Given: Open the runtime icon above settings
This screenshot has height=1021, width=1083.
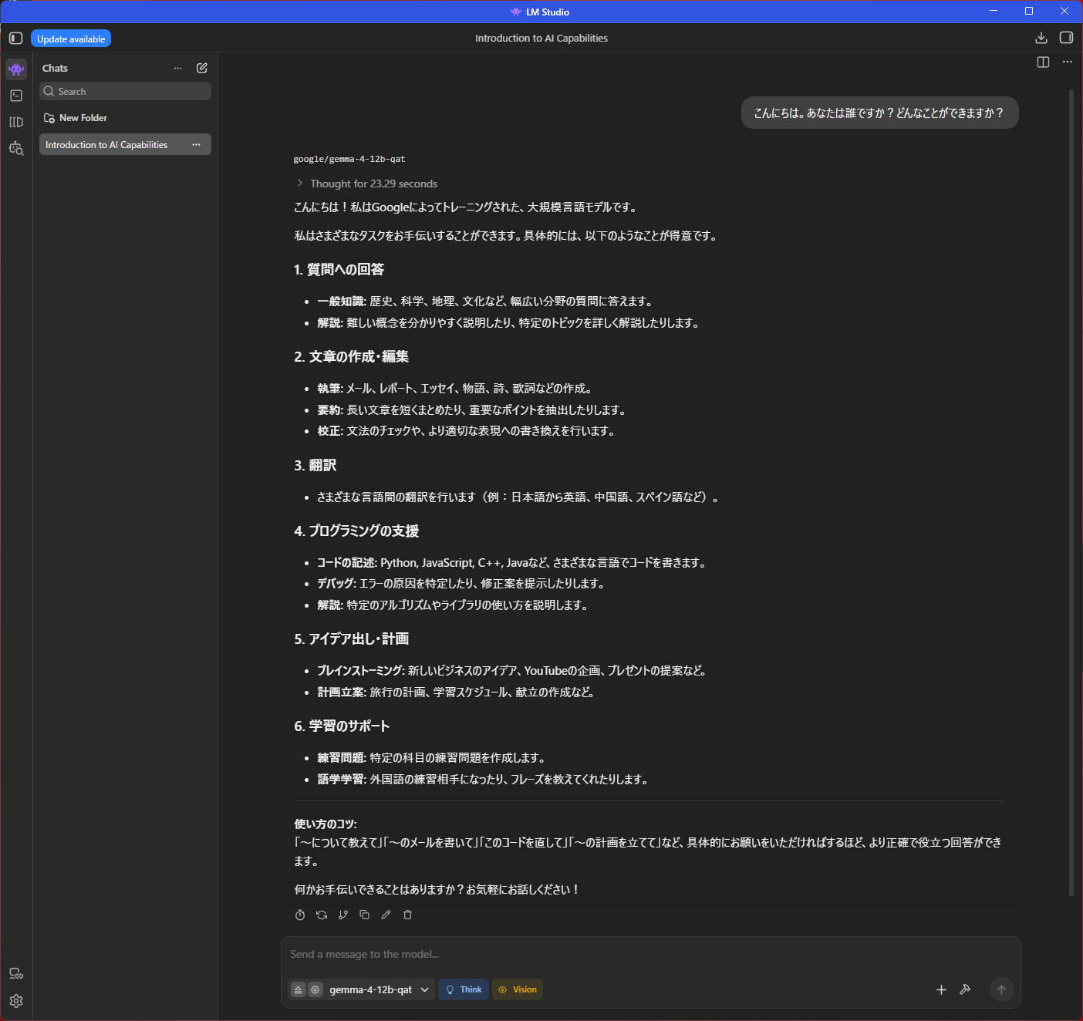Looking at the screenshot, I should click(16, 973).
